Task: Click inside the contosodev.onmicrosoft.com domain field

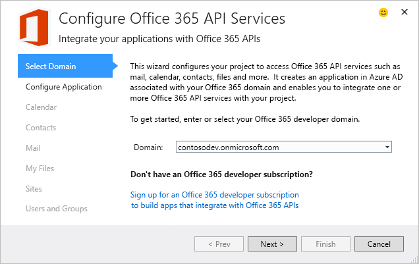Action: point(277,147)
